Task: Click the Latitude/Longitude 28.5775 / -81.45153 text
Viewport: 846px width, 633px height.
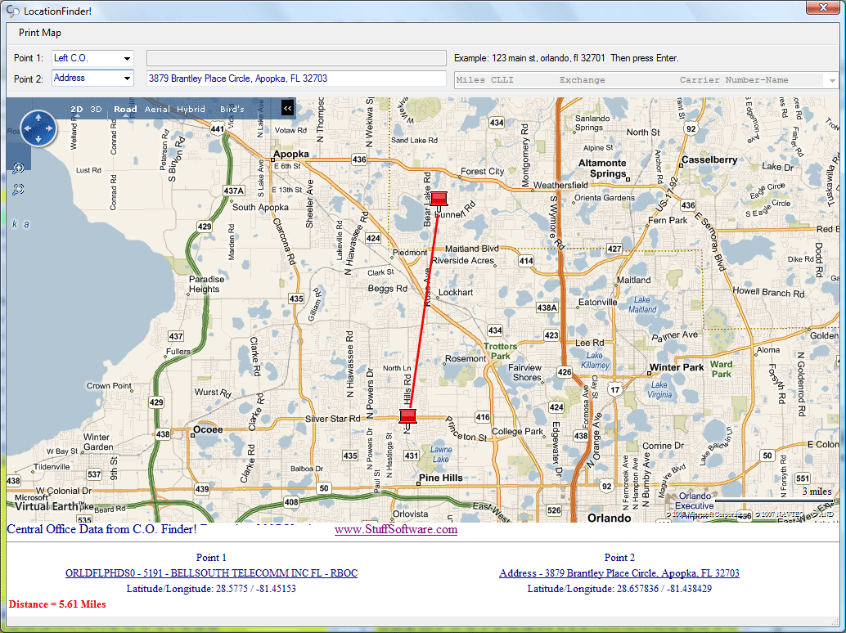Action: (211, 589)
